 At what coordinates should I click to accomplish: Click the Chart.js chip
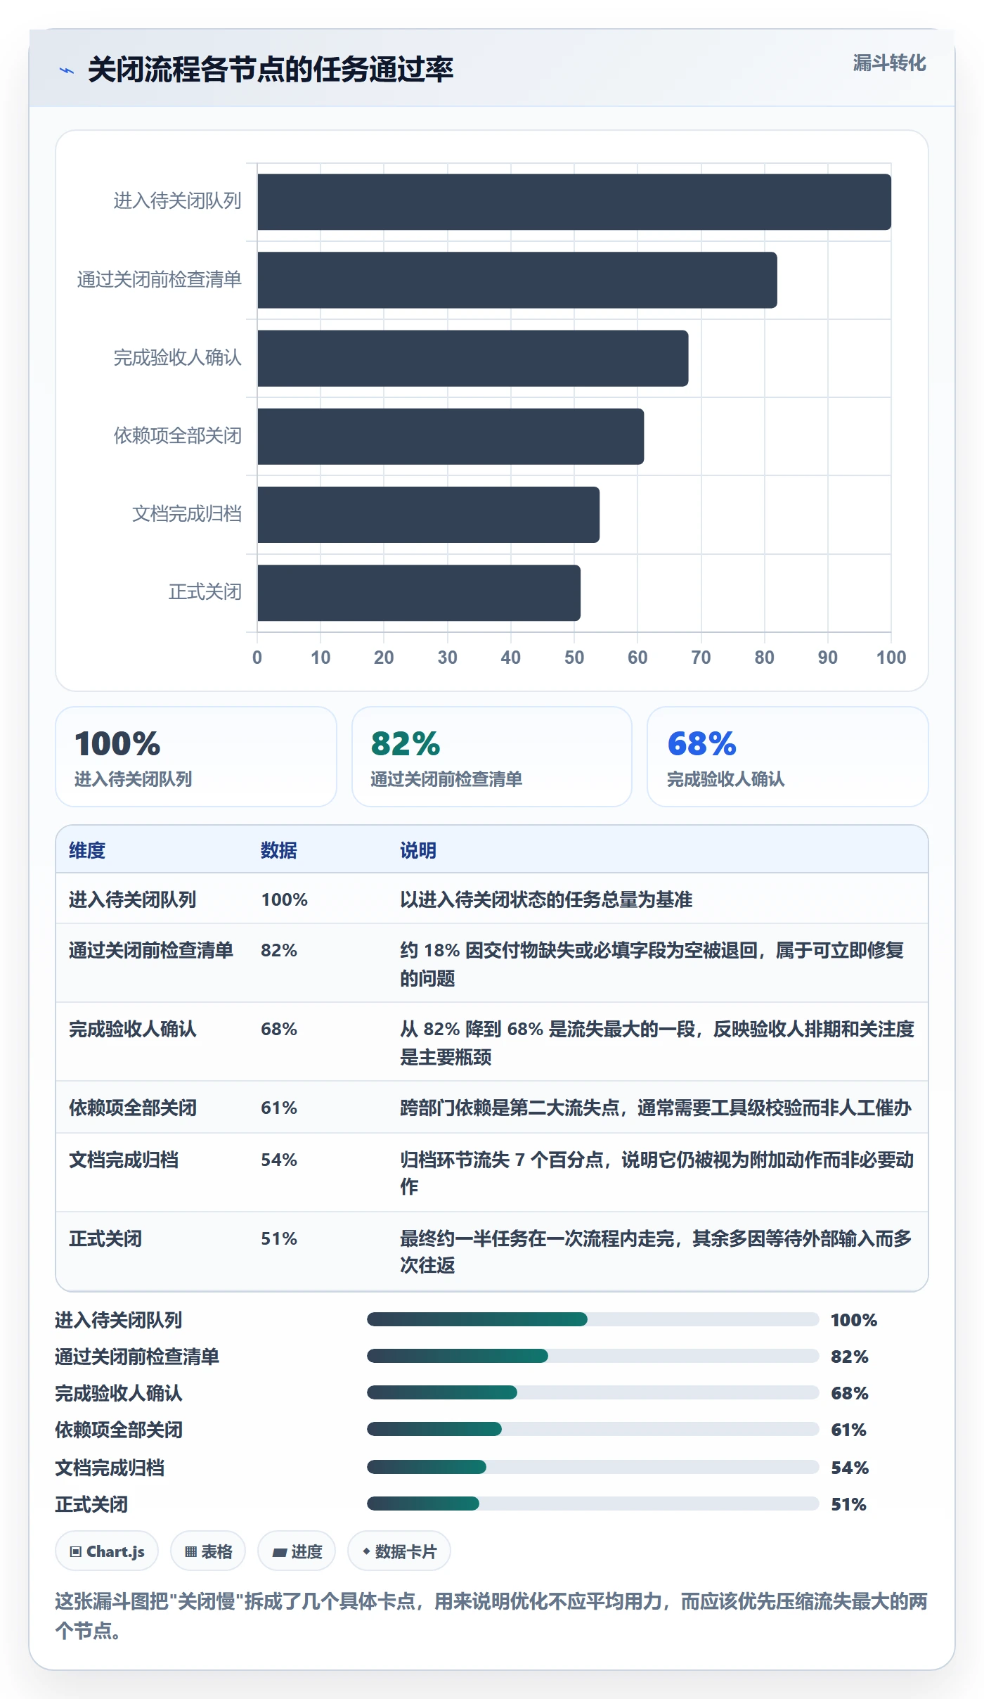107,1551
